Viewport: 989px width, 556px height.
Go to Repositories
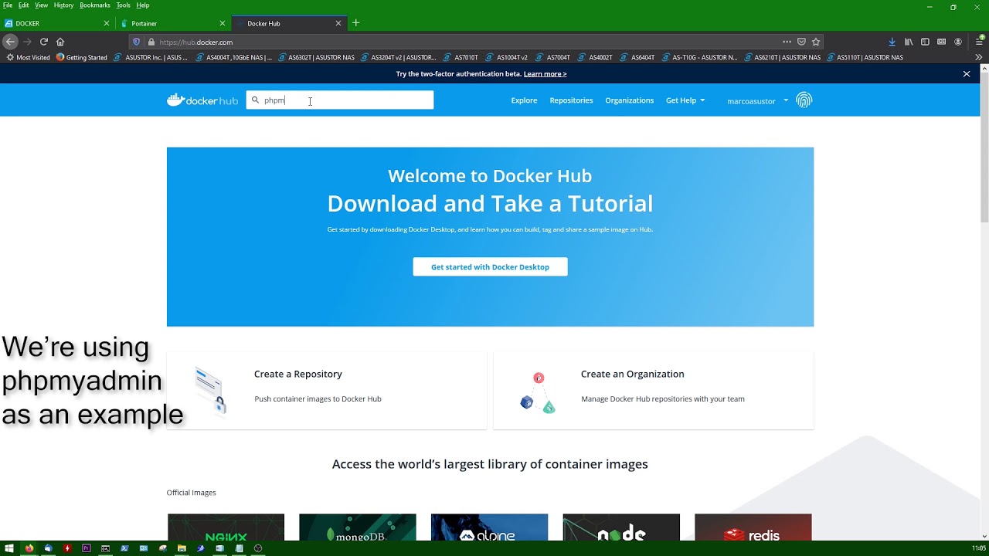tap(571, 100)
